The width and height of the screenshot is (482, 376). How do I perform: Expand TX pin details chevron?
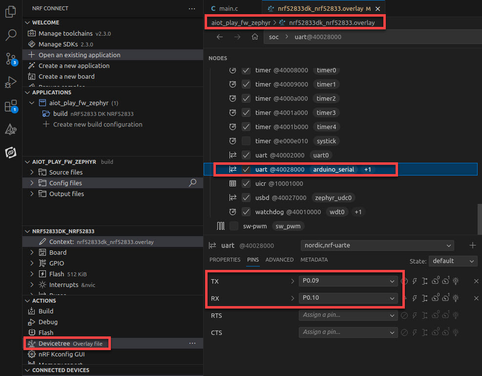pyautogui.click(x=293, y=281)
